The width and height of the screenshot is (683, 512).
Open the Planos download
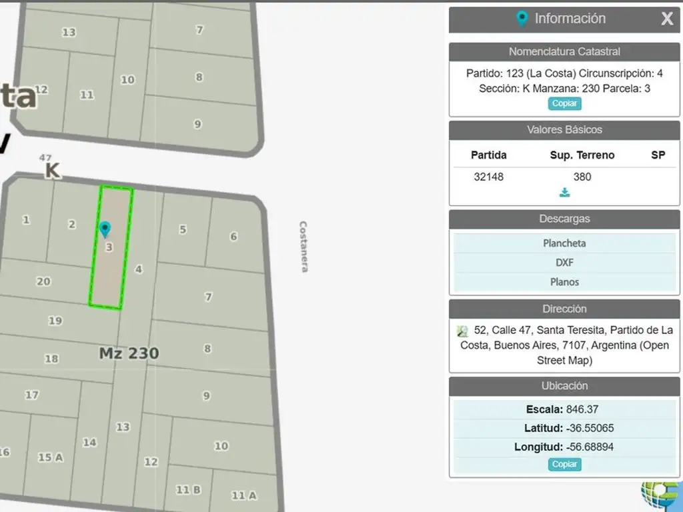564,282
